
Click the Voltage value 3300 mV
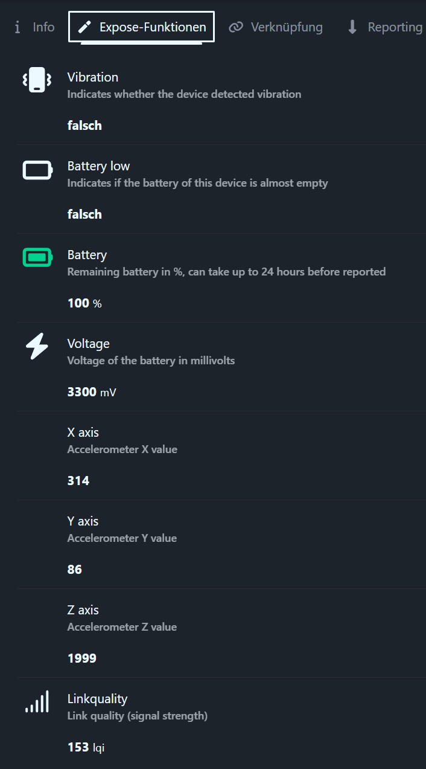click(92, 392)
